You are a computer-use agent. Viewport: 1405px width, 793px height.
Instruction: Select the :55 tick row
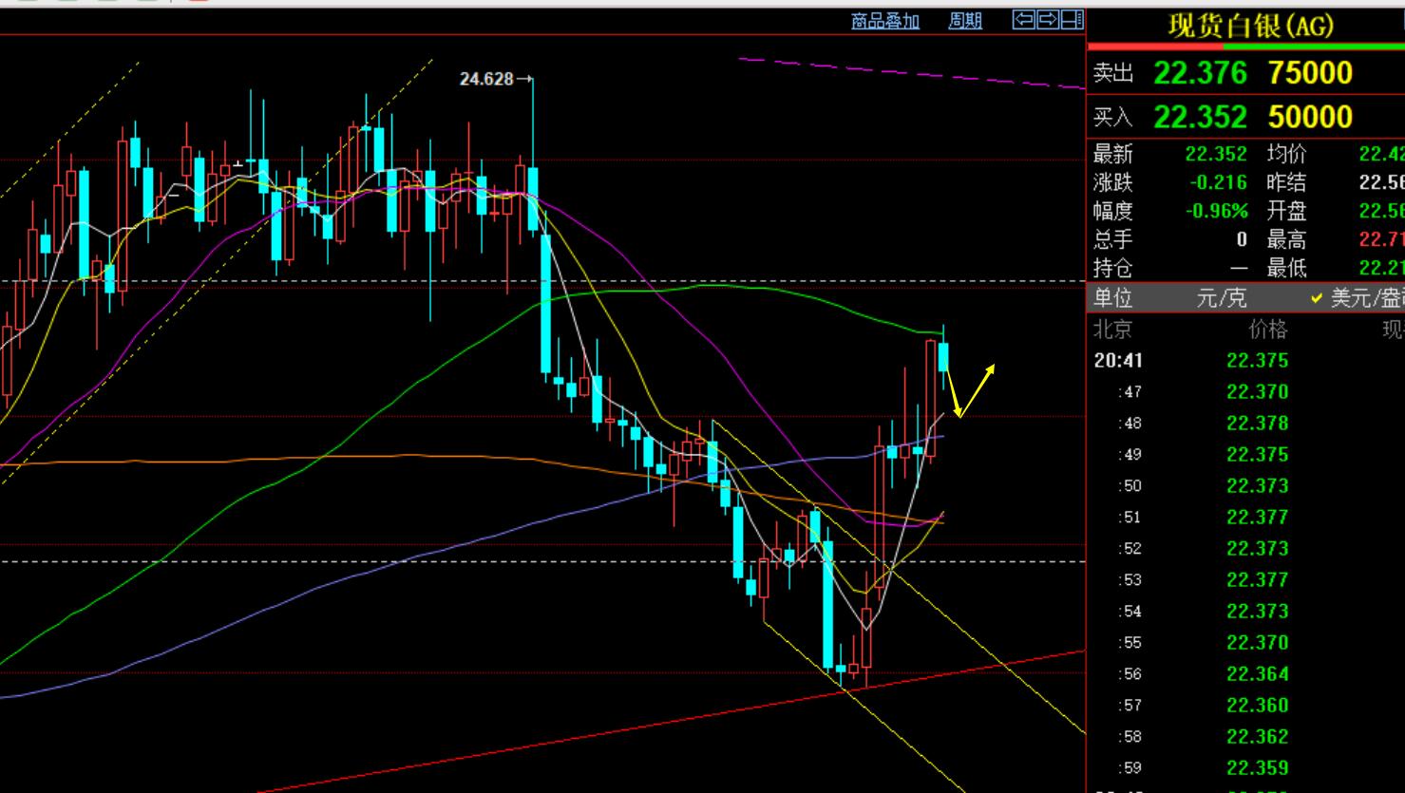(1245, 642)
